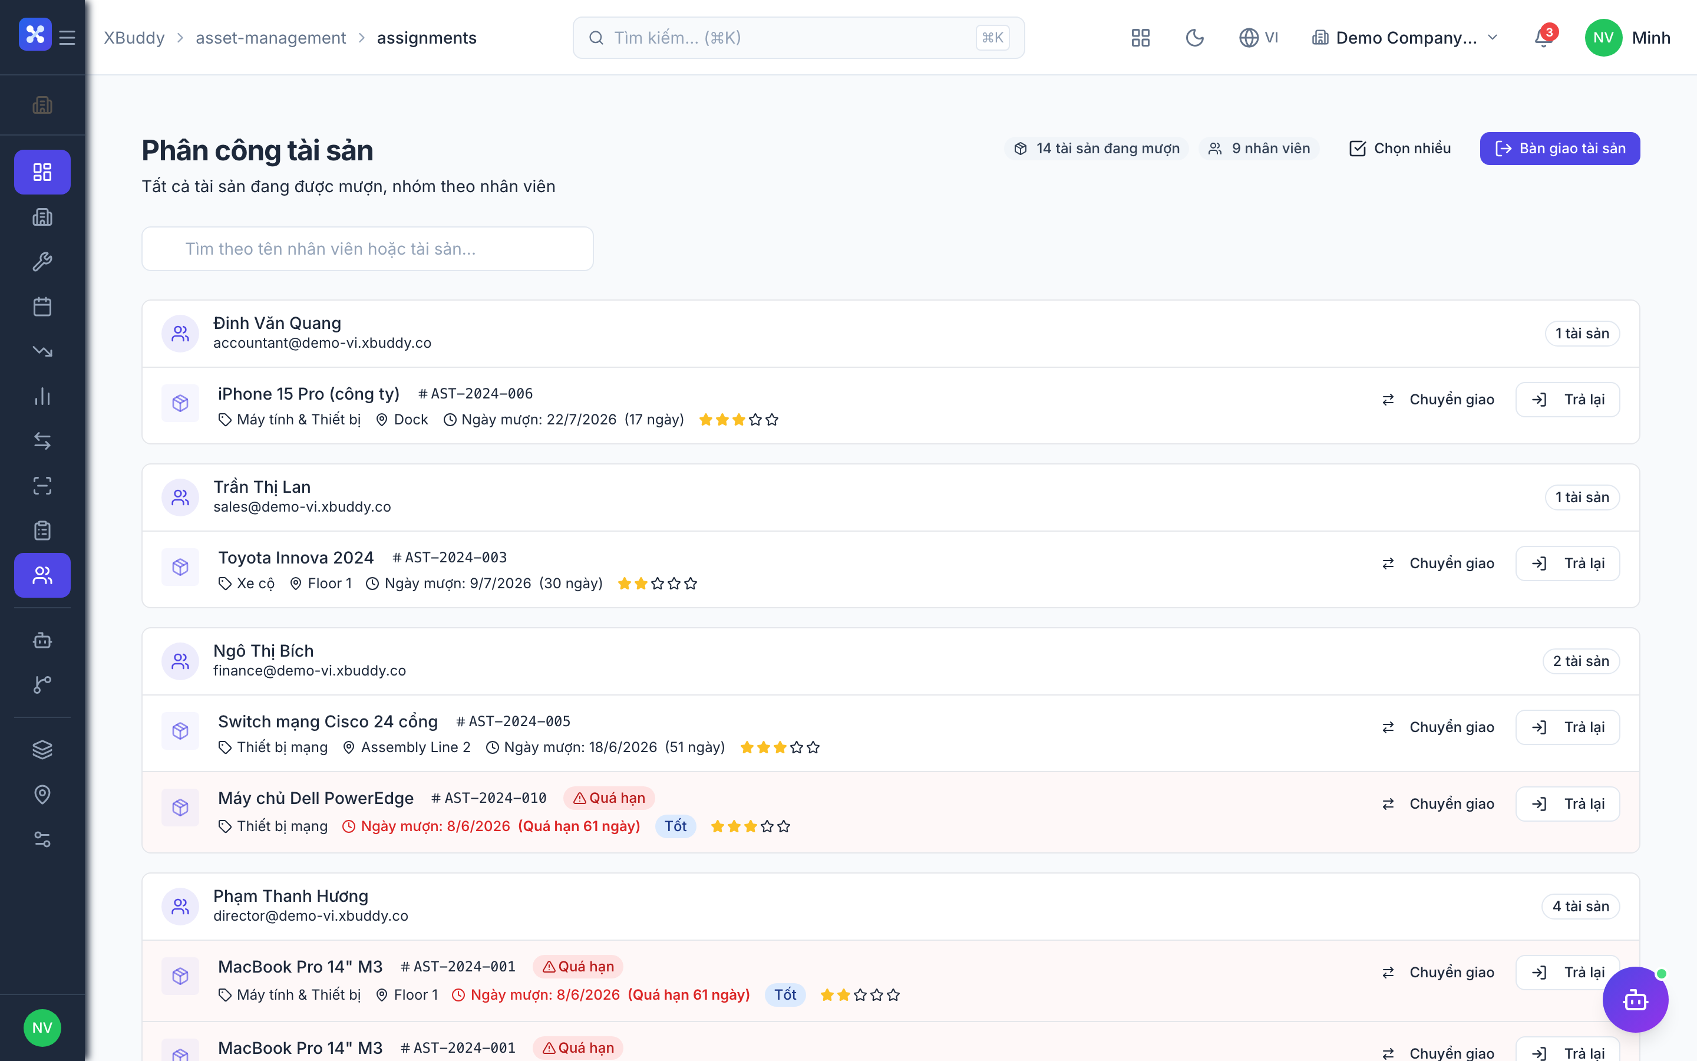The image size is (1697, 1061).
Task: Open the layers stack sidebar icon
Action: tap(43, 749)
